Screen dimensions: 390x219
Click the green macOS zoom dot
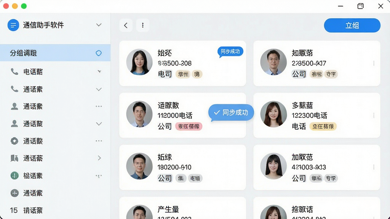(x=24, y=6)
